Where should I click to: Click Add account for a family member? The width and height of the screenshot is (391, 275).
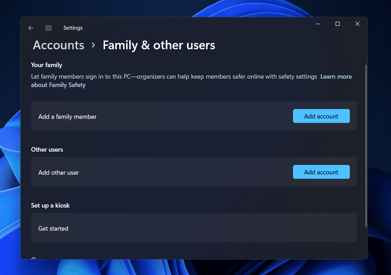point(321,116)
